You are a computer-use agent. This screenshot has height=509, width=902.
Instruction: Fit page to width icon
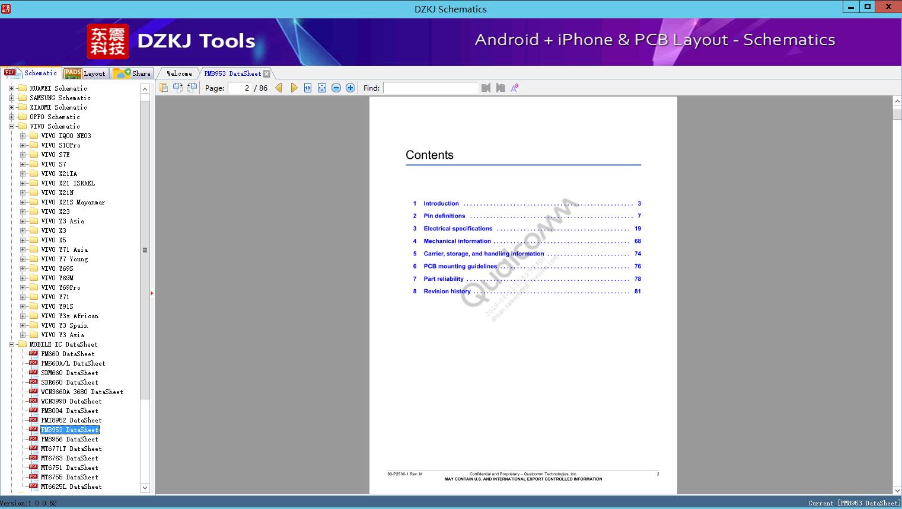pyautogui.click(x=308, y=88)
